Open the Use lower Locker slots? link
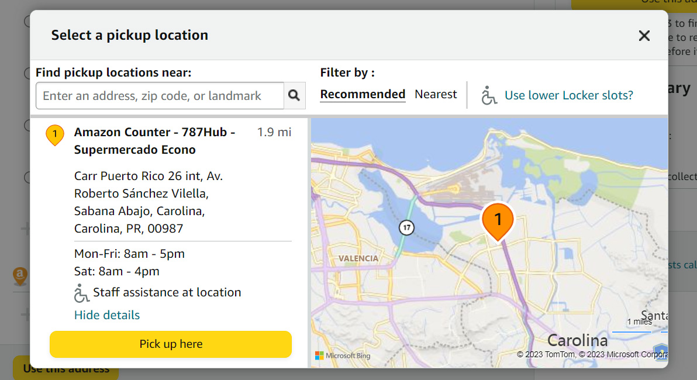The image size is (697, 380). [x=568, y=95]
